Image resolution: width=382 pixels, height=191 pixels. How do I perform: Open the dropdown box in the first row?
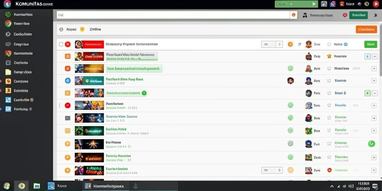pyautogui.click(x=272, y=44)
